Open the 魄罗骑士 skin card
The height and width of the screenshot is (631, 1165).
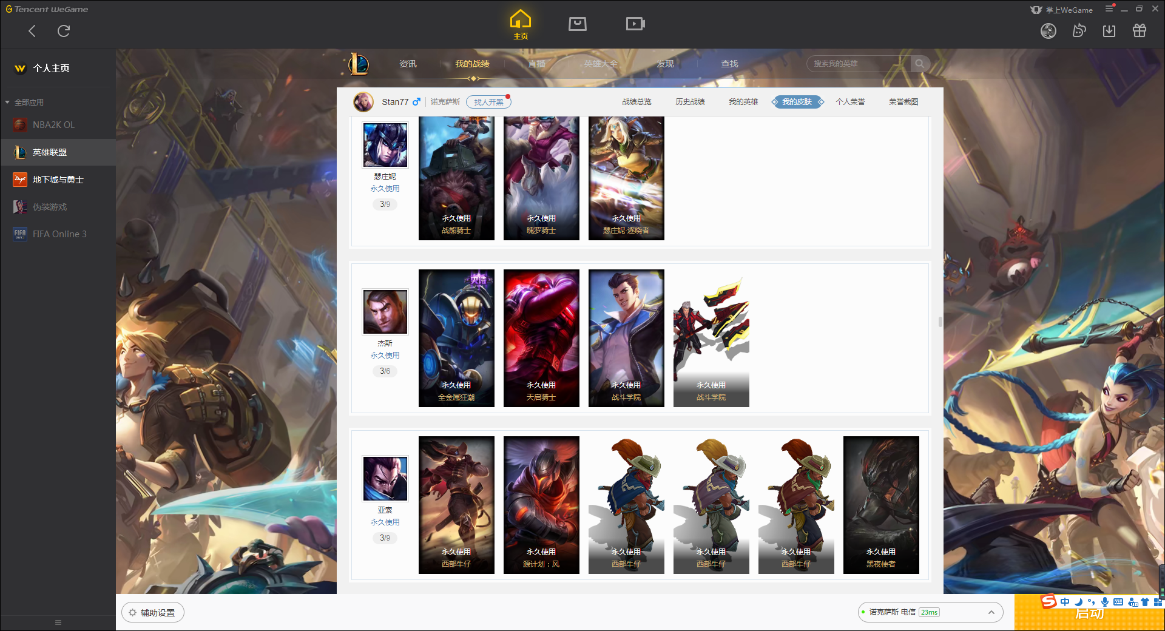tap(541, 178)
